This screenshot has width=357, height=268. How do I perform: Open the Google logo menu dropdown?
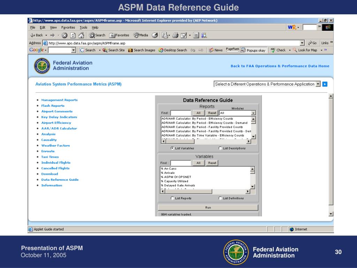pyautogui.click(x=46, y=50)
